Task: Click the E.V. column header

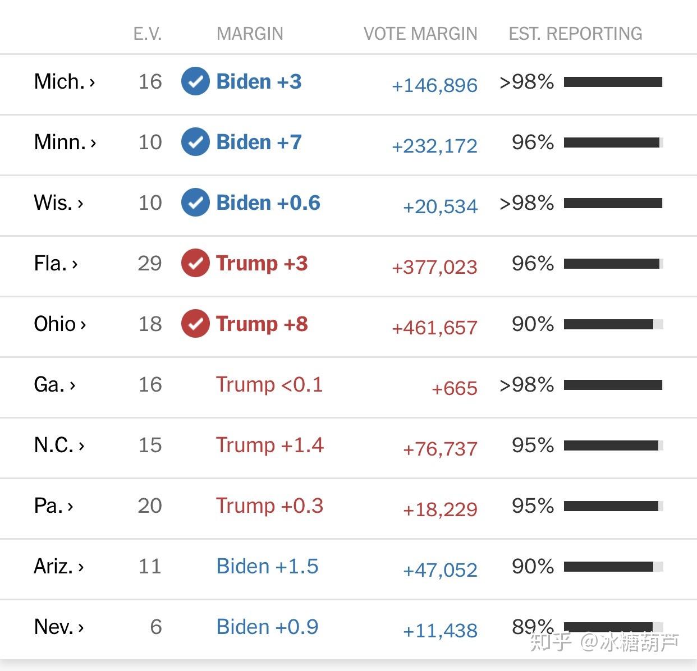Action: (x=148, y=34)
